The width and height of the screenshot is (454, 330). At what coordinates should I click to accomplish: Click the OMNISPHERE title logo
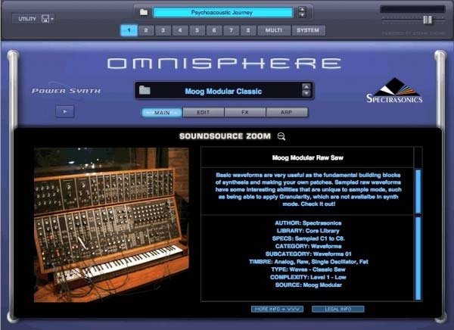(x=224, y=64)
